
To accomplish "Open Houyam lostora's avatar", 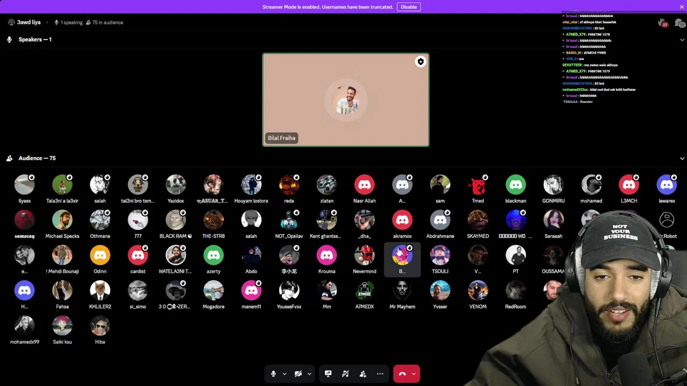I will click(x=251, y=184).
